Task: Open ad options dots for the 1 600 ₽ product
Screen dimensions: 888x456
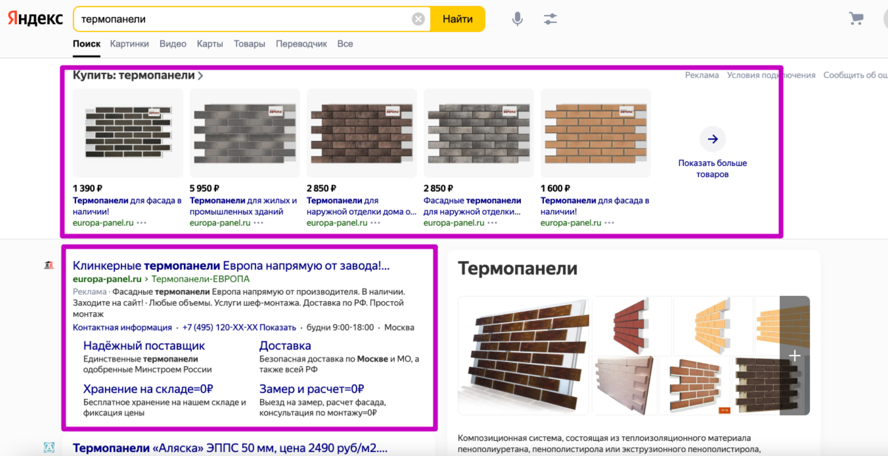Action: click(609, 223)
